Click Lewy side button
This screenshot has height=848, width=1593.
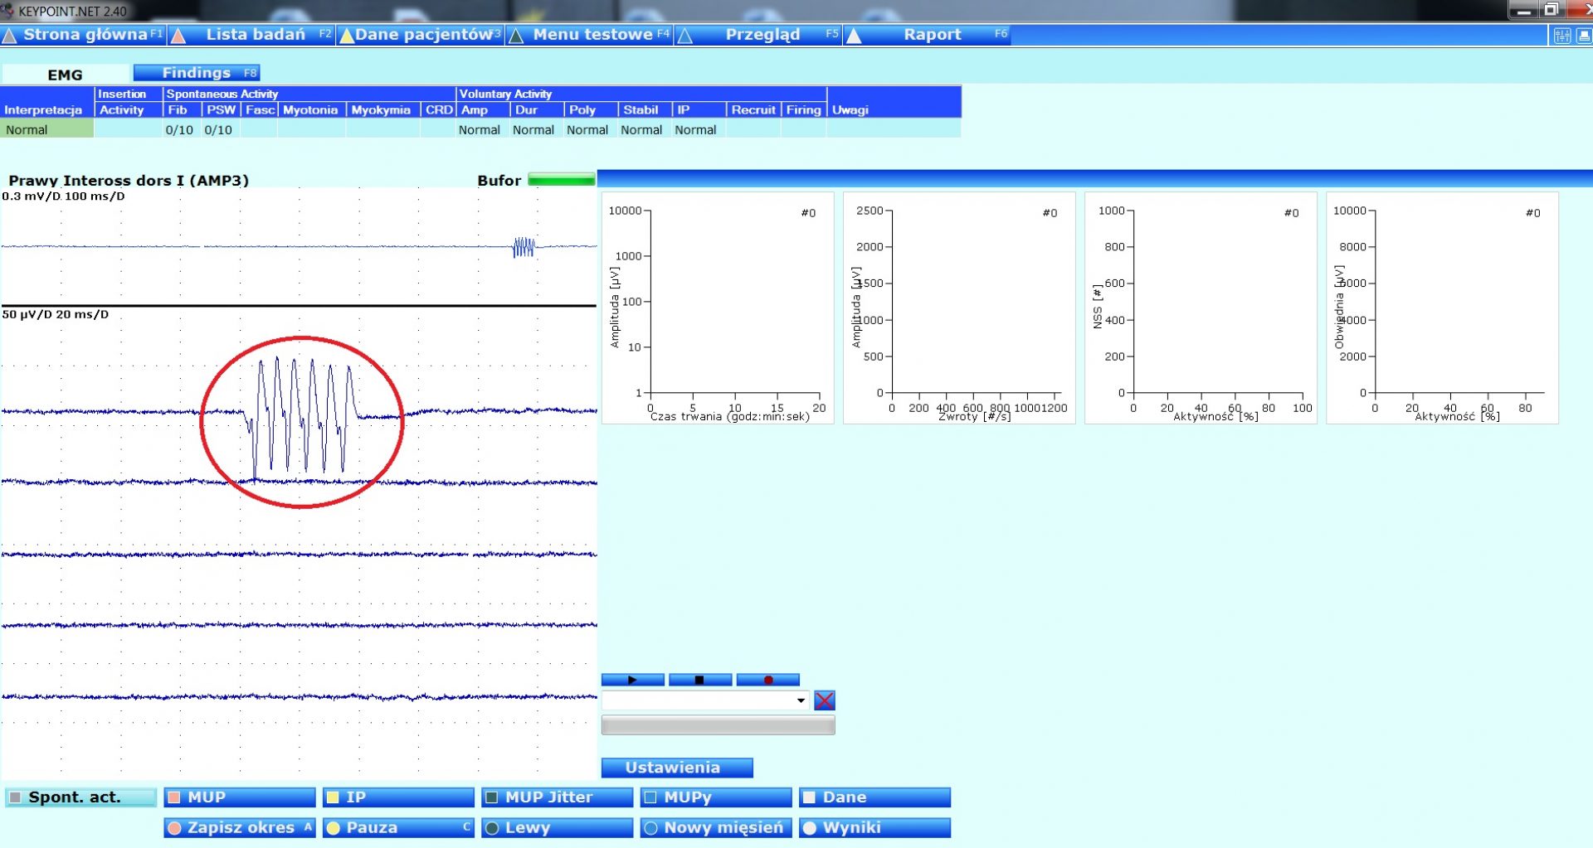coord(557,827)
